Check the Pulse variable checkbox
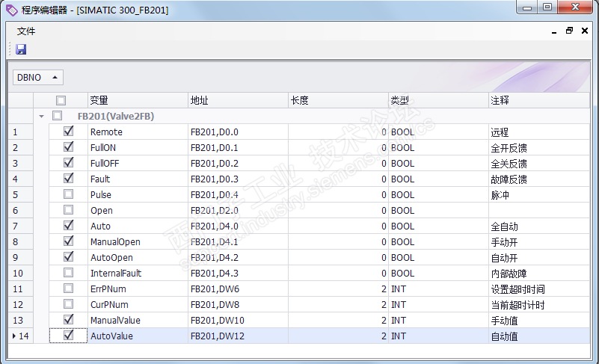 pos(68,194)
